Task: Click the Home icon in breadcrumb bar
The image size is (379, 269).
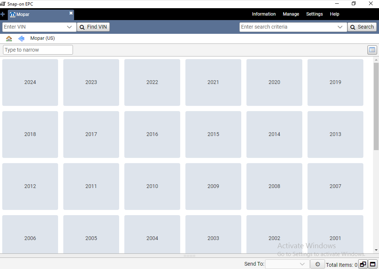Action: (x=9, y=39)
